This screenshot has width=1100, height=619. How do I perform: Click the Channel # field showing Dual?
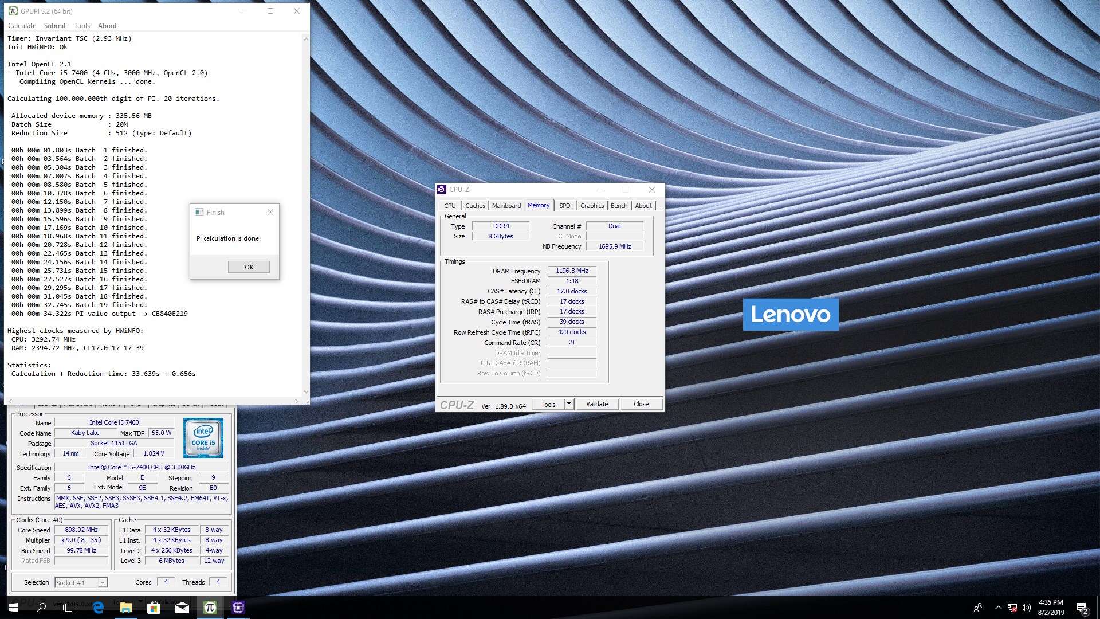pyautogui.click(x=615, y=226)
